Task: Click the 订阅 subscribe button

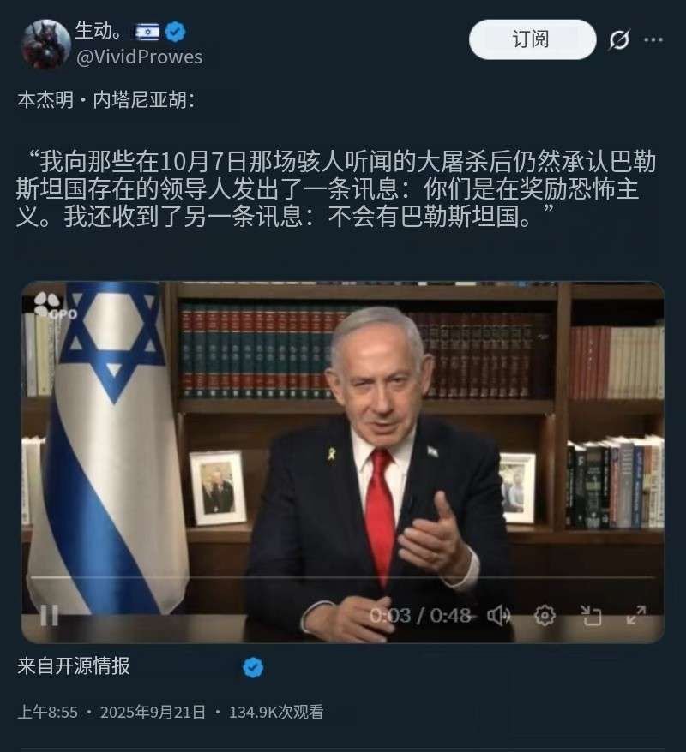Action: coord(532,39)
